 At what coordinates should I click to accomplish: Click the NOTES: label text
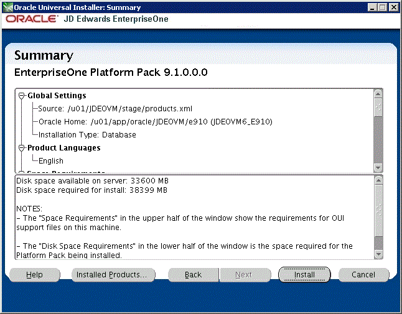(29, 209)
